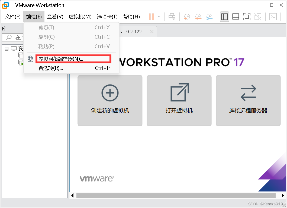The width and height of the screenshot is (287, 208).
Task: Revert to snapshot using the clock-arrow icon
Action: (198, 17)
